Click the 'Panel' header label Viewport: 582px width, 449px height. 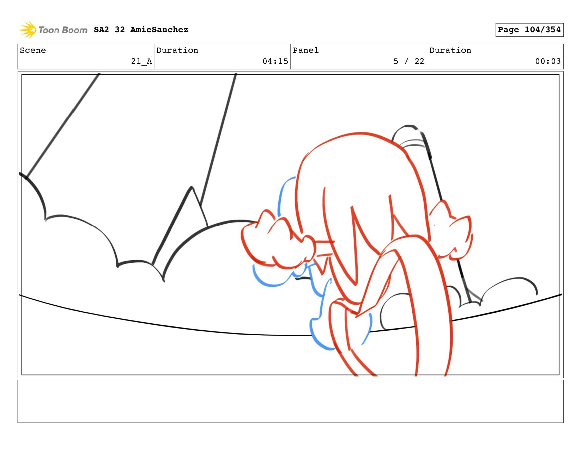[305, 50]
